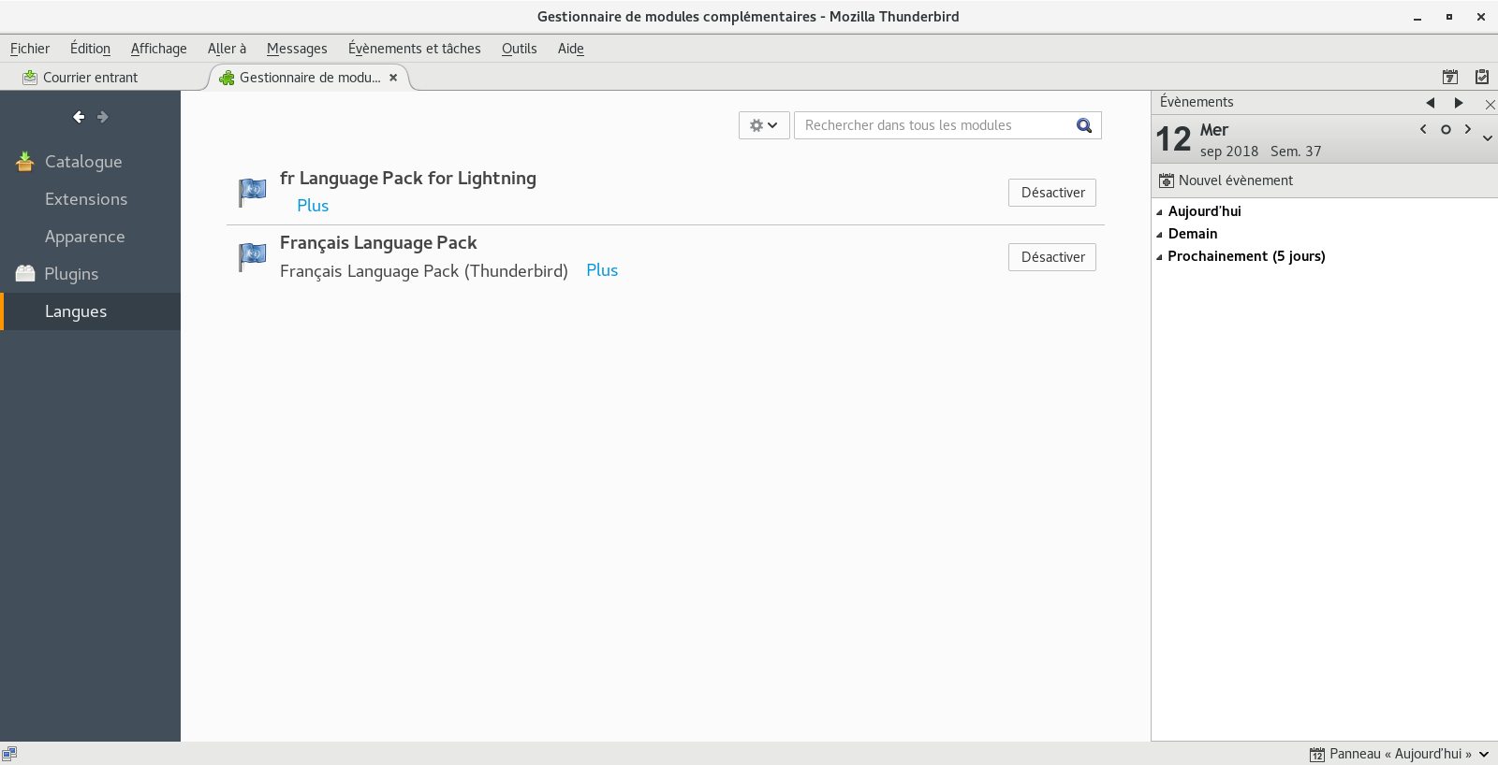Click the Français Language Pack flag icon
1498x765 pixels.
252,257
